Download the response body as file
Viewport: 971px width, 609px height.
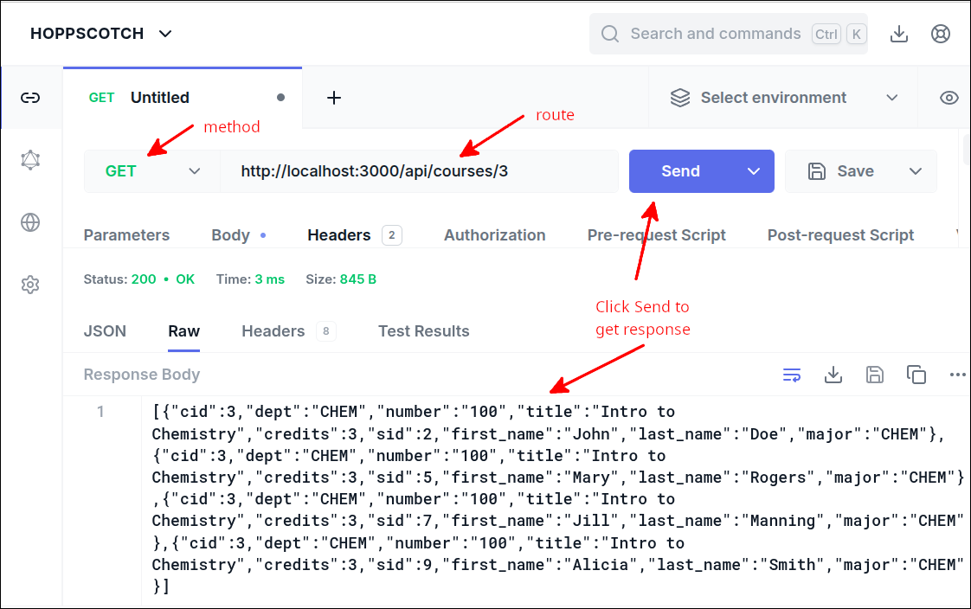coord(833,375)
